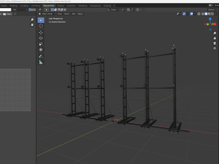Image resolution: width=219 pixels, height=164 pixels.
Task: Click the white brush color swatch
Action: [x=5, y=10]
